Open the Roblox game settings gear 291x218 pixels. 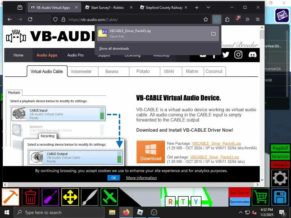point(280,178)
